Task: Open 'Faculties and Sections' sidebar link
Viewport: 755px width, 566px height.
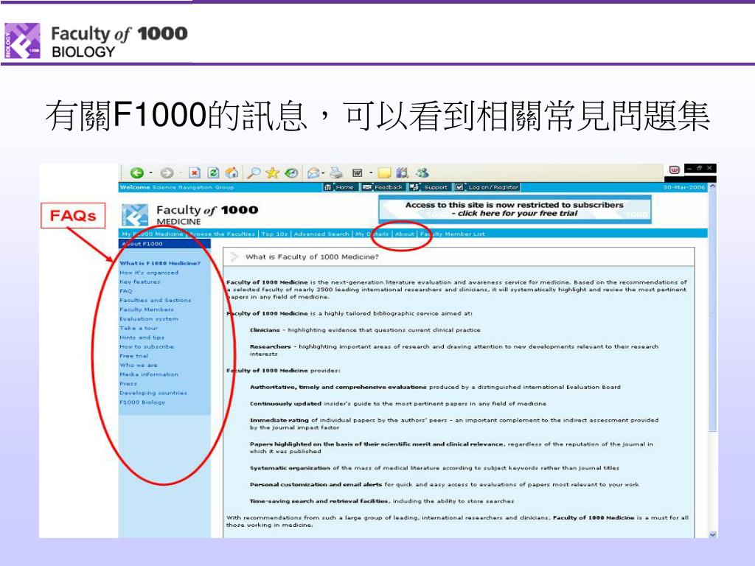Action: [x=155, y=301]
